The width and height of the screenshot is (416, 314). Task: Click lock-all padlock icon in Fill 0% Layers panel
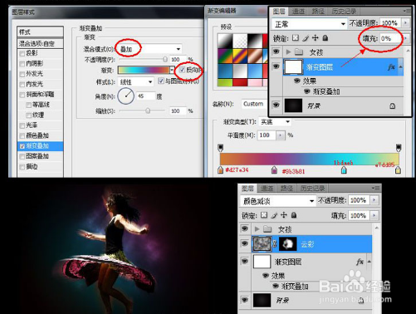pyautogui.click(x=325, y=38)
